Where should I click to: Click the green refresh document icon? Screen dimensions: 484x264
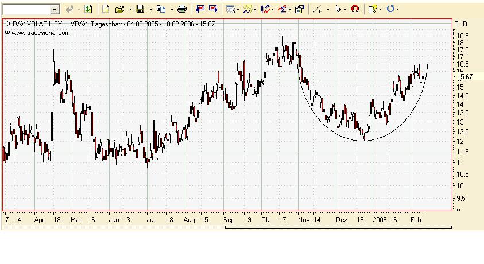(88, 10)
